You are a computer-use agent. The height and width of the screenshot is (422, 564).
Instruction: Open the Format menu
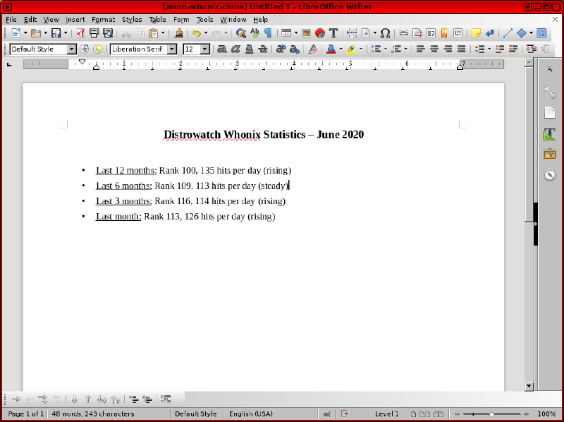tap(103, 19)
